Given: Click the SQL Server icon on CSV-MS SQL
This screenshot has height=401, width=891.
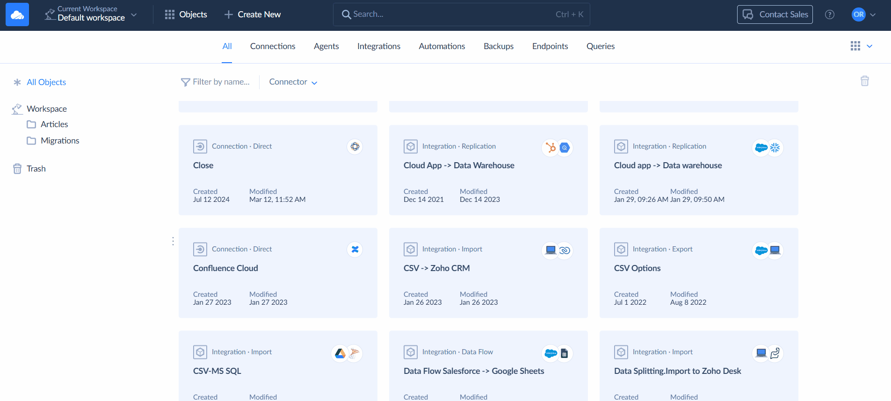Looking at the screenshot, I should [x=355, y=353].
